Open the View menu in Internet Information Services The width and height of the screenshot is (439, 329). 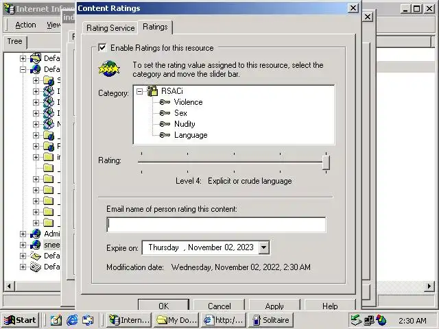[x=54, y=25]
